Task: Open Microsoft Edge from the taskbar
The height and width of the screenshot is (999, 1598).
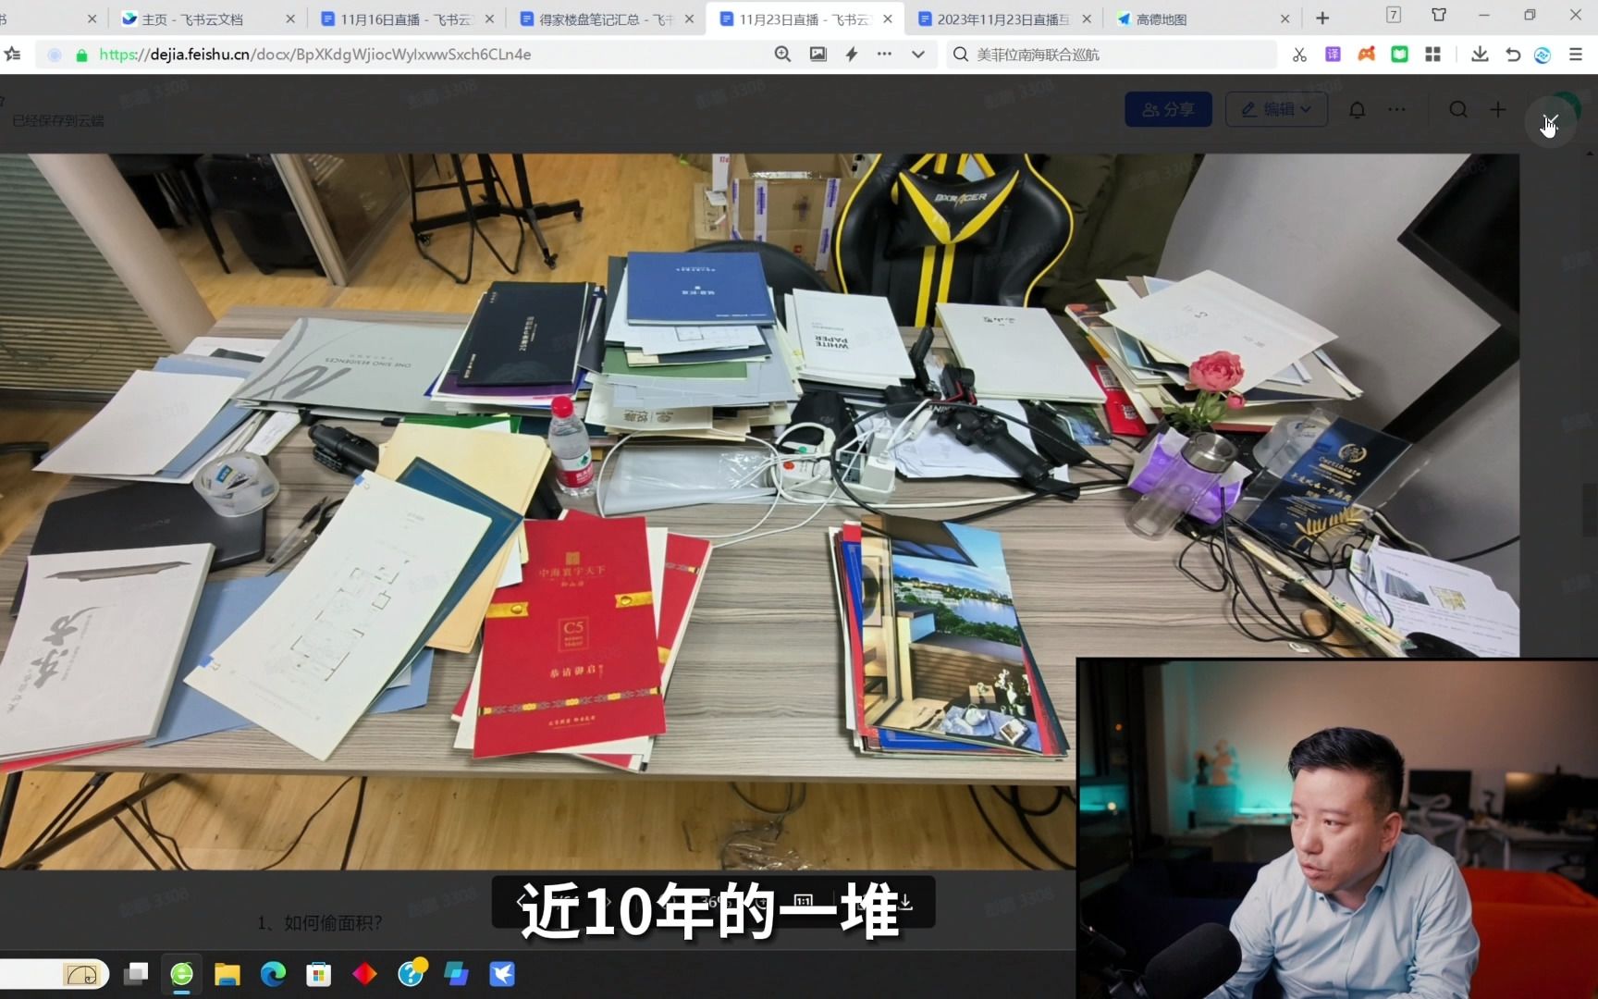Action: coord(273,973)
